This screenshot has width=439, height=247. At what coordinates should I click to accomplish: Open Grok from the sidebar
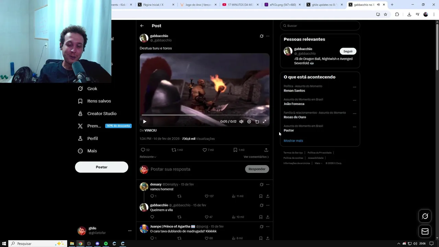pos(88,89)
